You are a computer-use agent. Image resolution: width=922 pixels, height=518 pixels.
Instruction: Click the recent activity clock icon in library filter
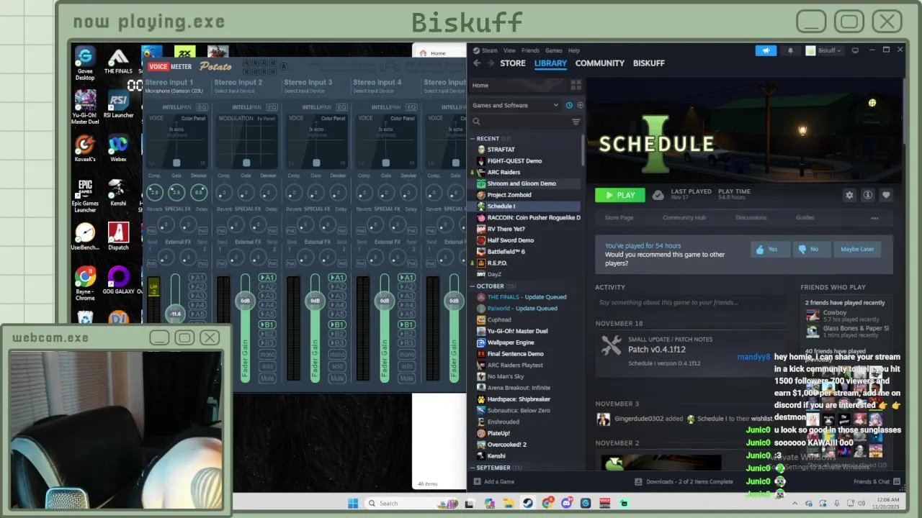tap(569, 105)
